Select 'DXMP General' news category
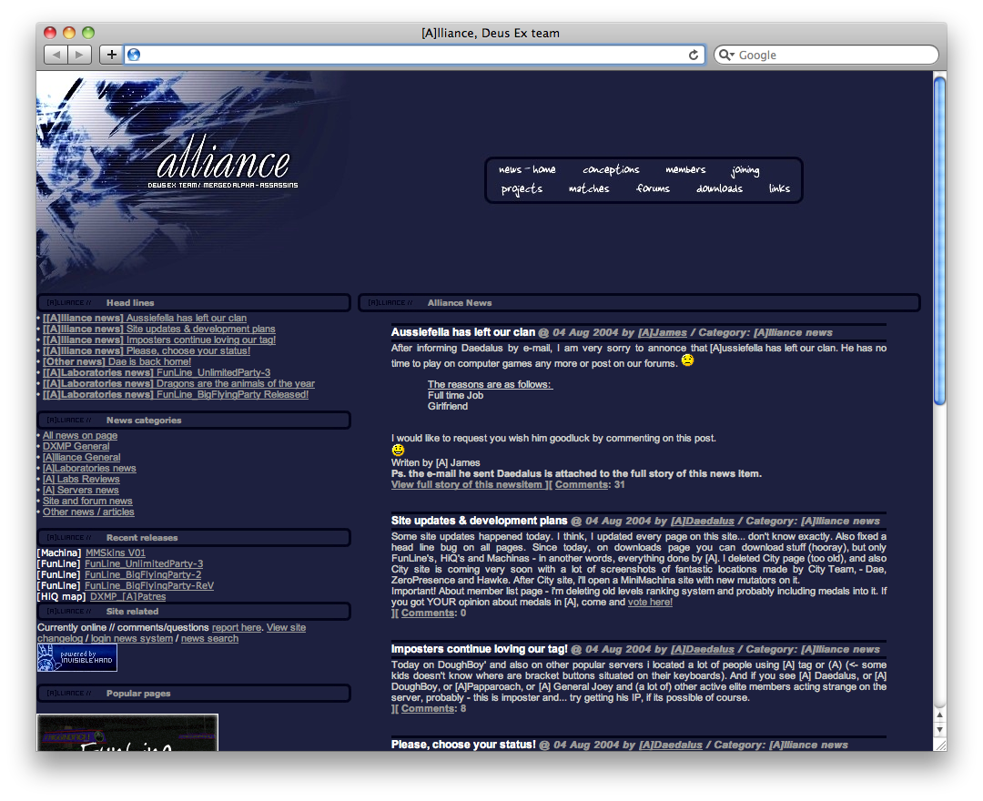Image resolution: width=983 pixels, height=801 pixels. (x=76, y=446)
